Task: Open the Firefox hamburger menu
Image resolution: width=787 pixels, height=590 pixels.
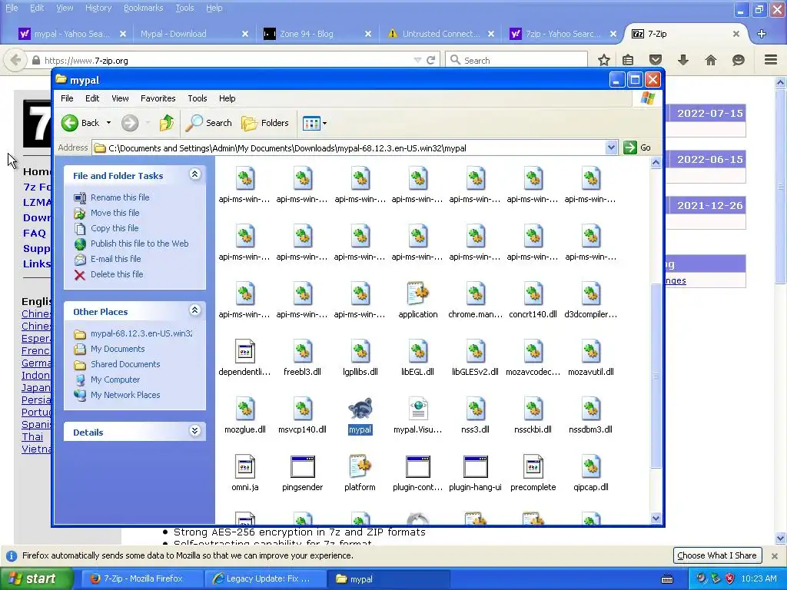Action: (x=771, y=60)
